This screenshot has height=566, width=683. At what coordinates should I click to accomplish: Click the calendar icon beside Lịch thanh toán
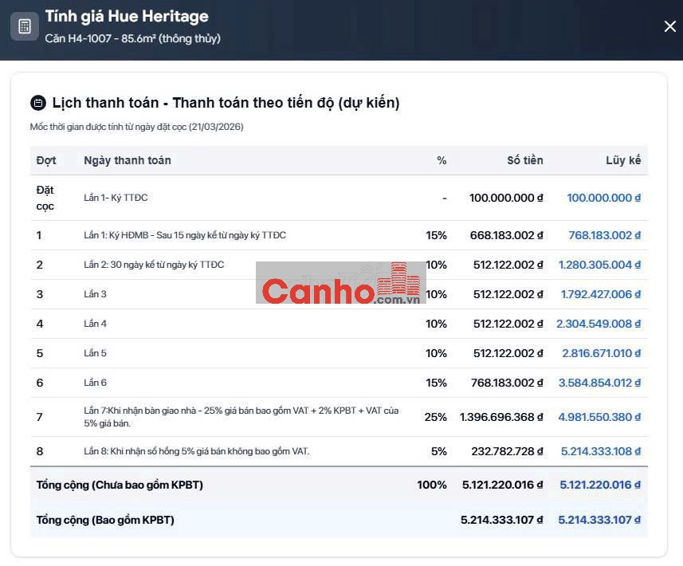click(37, 103)
